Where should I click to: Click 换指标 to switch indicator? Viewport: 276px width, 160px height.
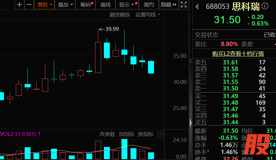point(146,134)
